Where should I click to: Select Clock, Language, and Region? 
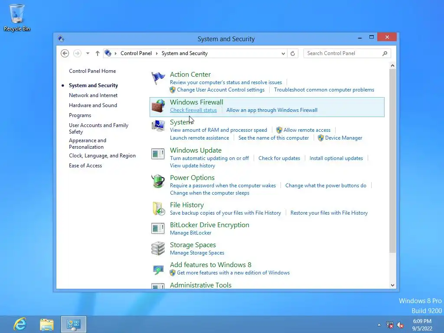click(x=102, y=156)
